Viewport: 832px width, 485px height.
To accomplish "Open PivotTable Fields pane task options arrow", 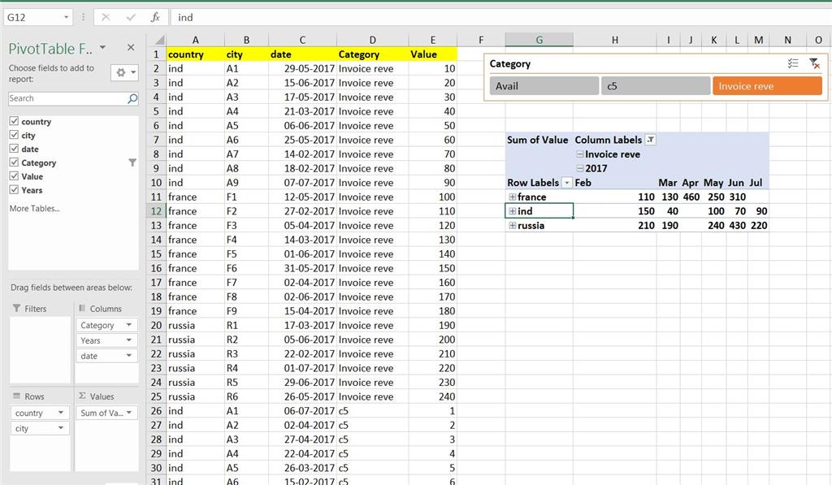I will [x=102, y=48].
